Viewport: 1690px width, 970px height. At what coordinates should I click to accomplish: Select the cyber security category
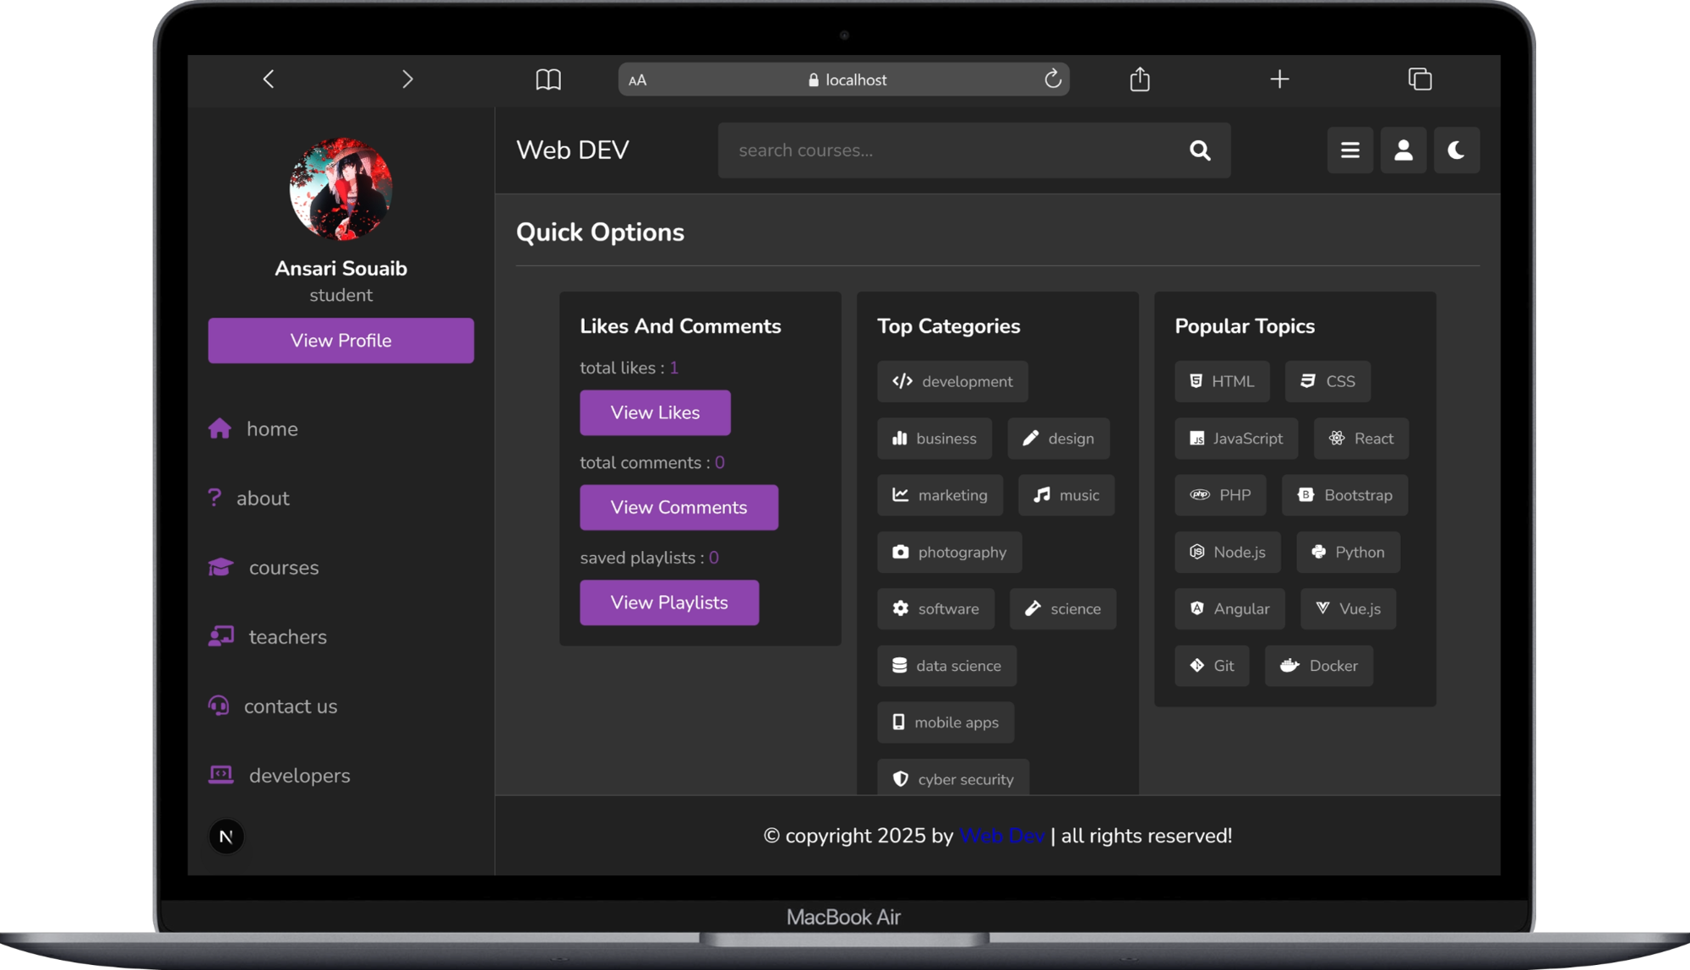click(x=953, y=777)
